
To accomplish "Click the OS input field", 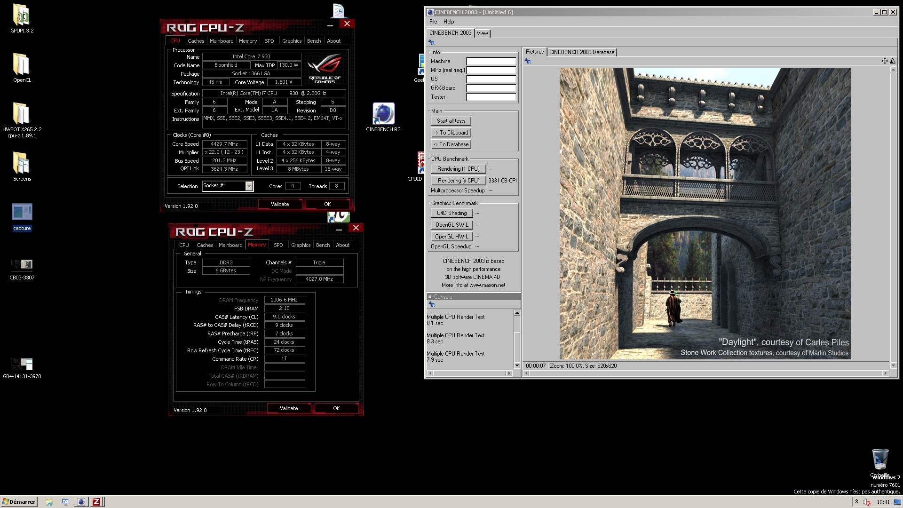I will point(491,79).
